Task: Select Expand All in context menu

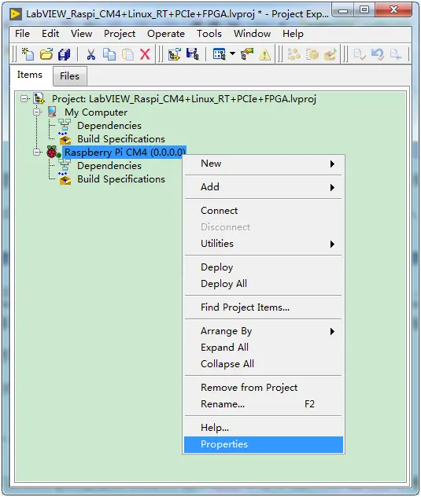Action: [264, 348]
